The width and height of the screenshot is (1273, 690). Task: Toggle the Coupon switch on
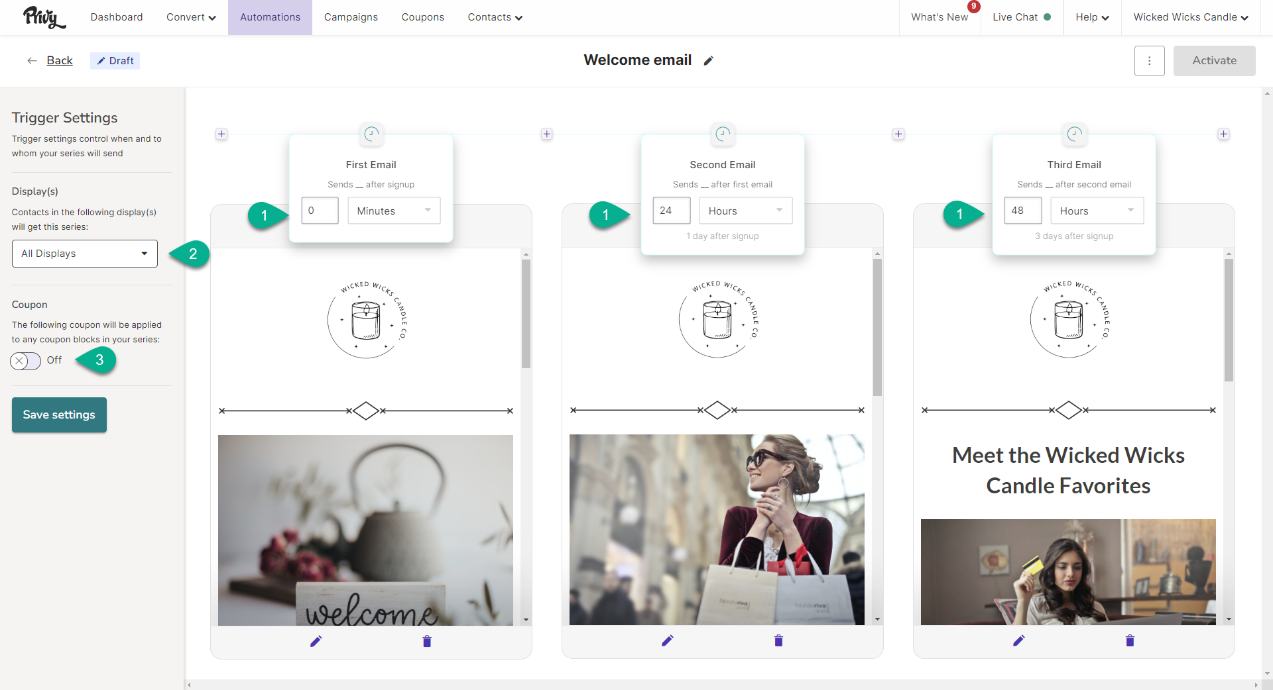pos(25,361)
